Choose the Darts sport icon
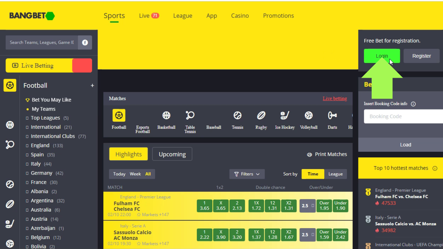443x249 pixels. 332,116
